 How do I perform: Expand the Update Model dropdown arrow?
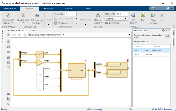point(102,23)
